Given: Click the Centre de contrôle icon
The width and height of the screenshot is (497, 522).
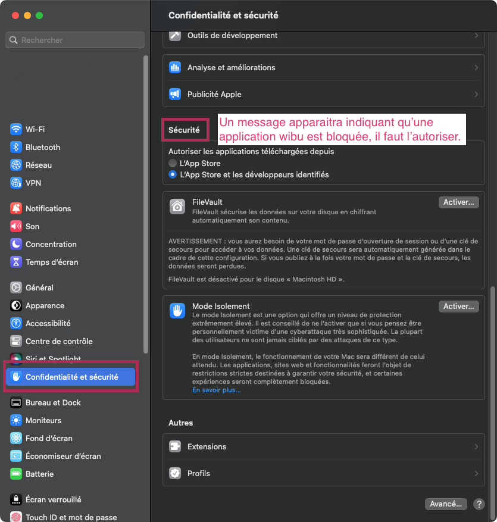Looking at the screenshot, I should pyautogui.click(x=16, y=341).
